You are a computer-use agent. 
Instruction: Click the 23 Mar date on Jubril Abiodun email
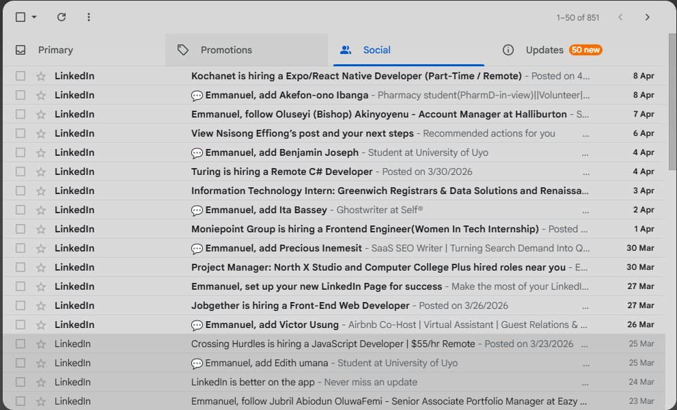[x=641, y=401]
